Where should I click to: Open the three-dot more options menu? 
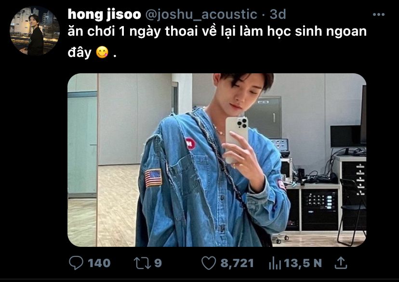click(x=378, y=14)
